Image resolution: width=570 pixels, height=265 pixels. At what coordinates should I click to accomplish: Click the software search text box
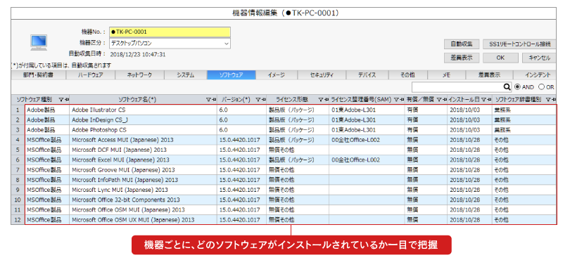457,87
